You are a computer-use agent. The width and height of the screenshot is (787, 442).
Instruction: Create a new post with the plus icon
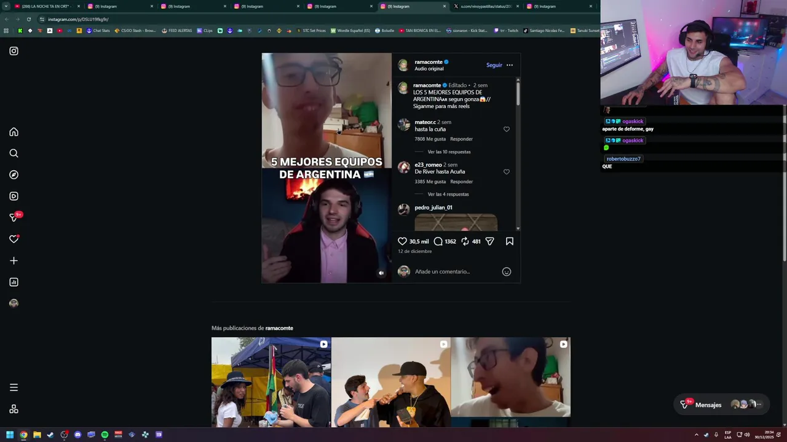(14, 261)
